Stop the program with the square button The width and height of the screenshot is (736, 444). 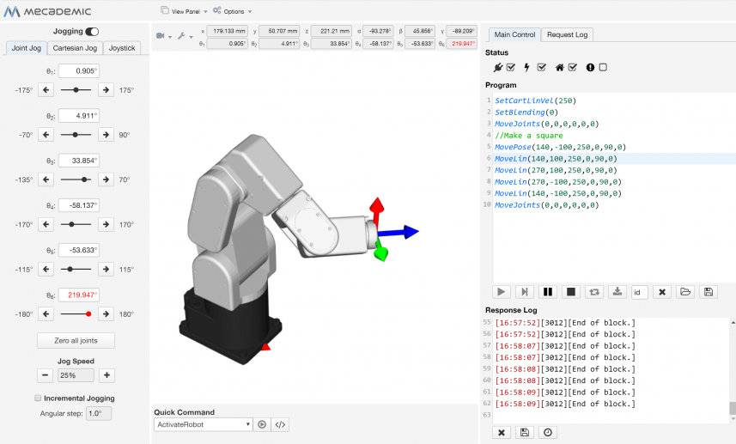[571, 292]
